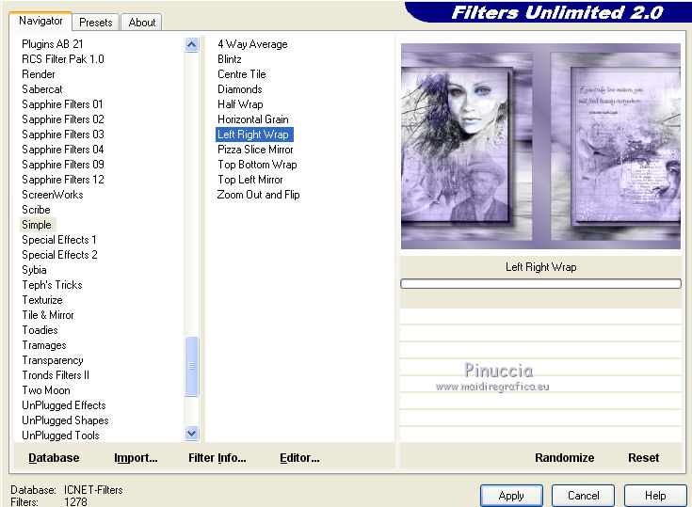This screenshot has height=507, width=692.
Task: Select Sapphire Filters 01
Action: (62, 104)
